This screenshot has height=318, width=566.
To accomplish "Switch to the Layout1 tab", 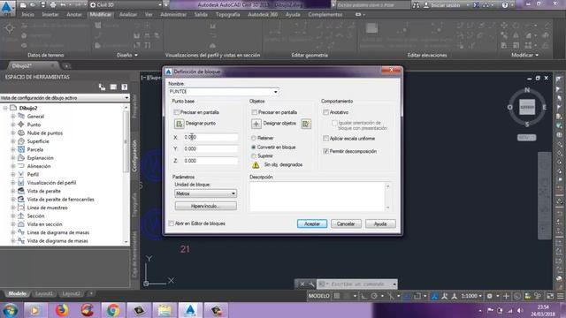I will point(44,293).
